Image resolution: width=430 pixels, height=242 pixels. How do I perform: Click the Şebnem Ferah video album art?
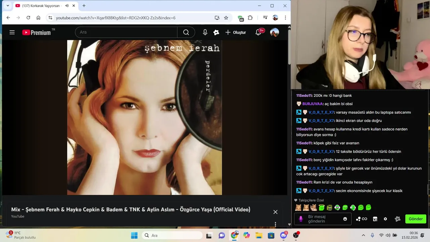pos(144,117)
